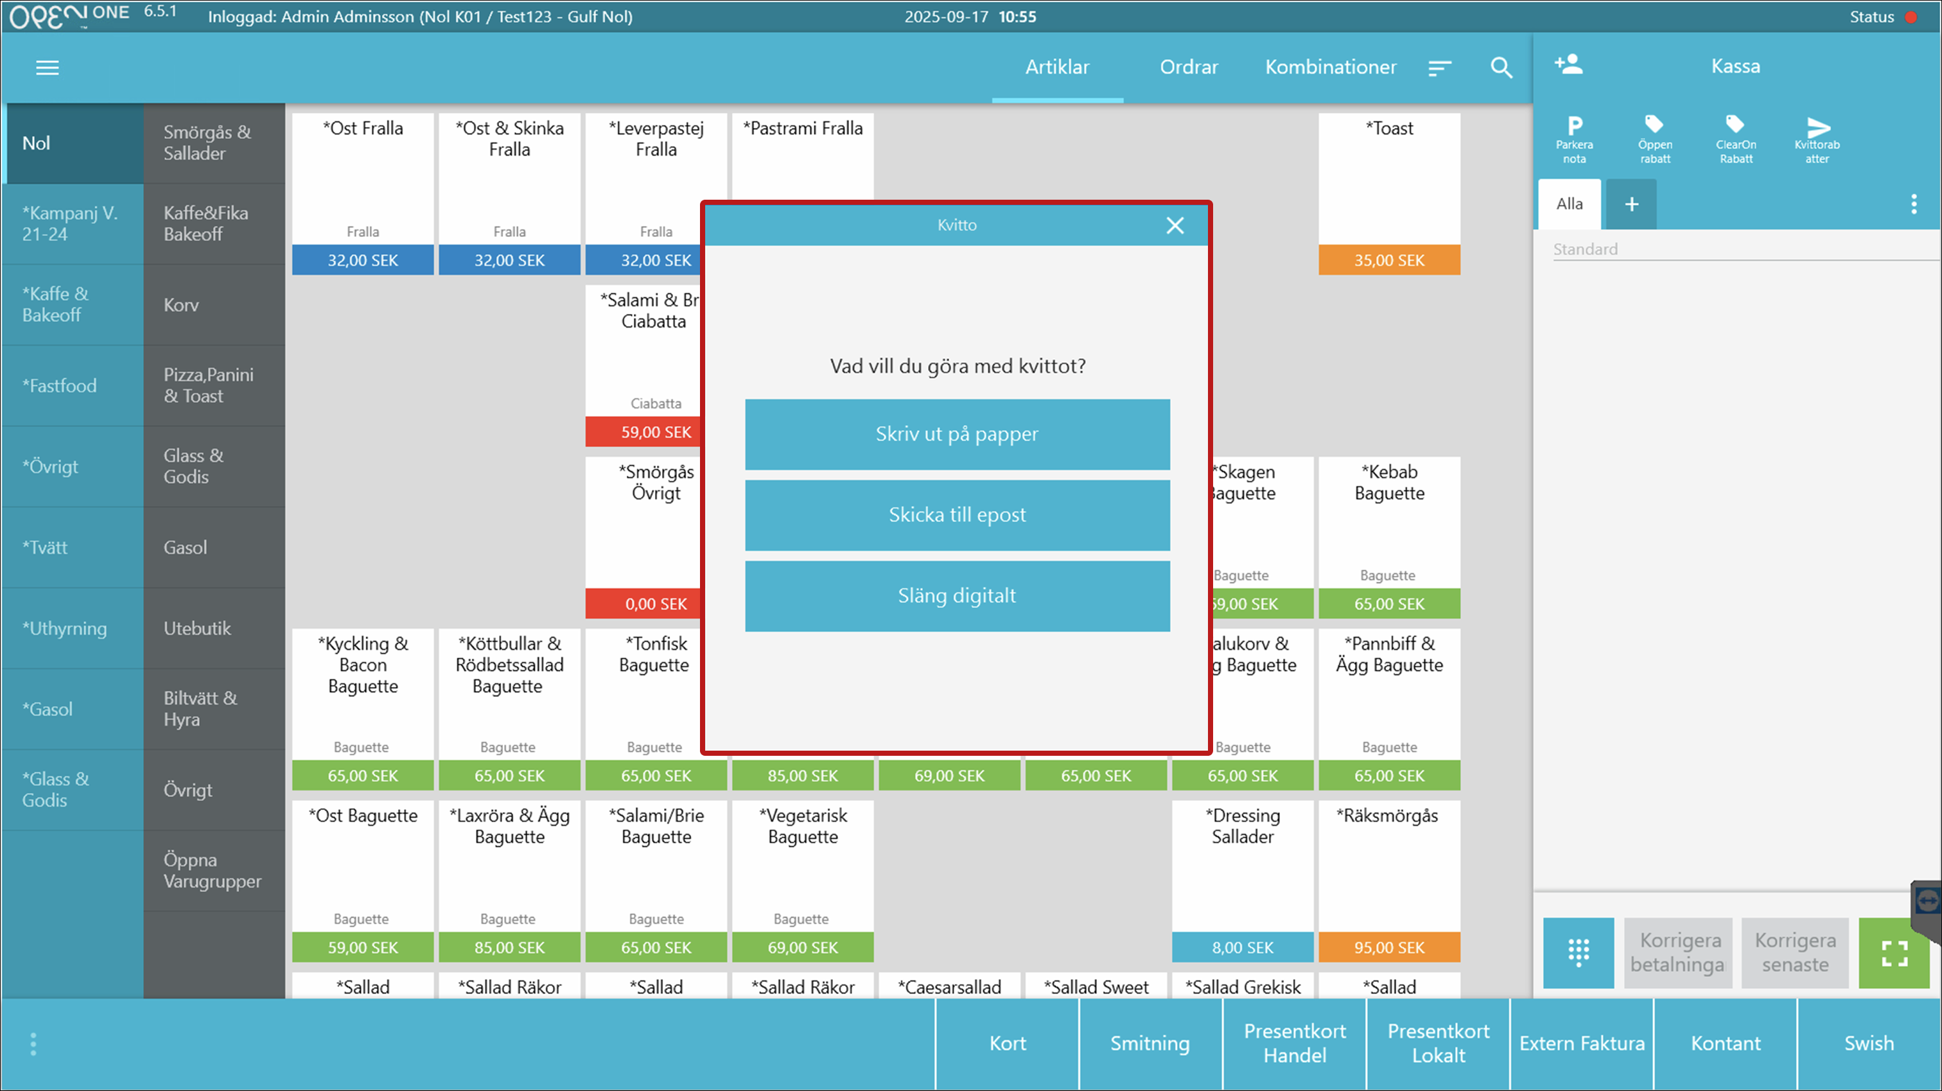The width and height of the screenshot is (1942, 1091).
Task: Select Skicka till epost option
Action: pyautogui.click(x=957, y=515)
